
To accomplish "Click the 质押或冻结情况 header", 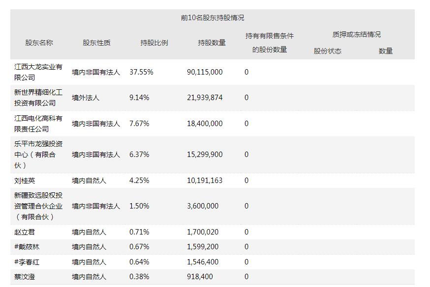I will (356, 34).
